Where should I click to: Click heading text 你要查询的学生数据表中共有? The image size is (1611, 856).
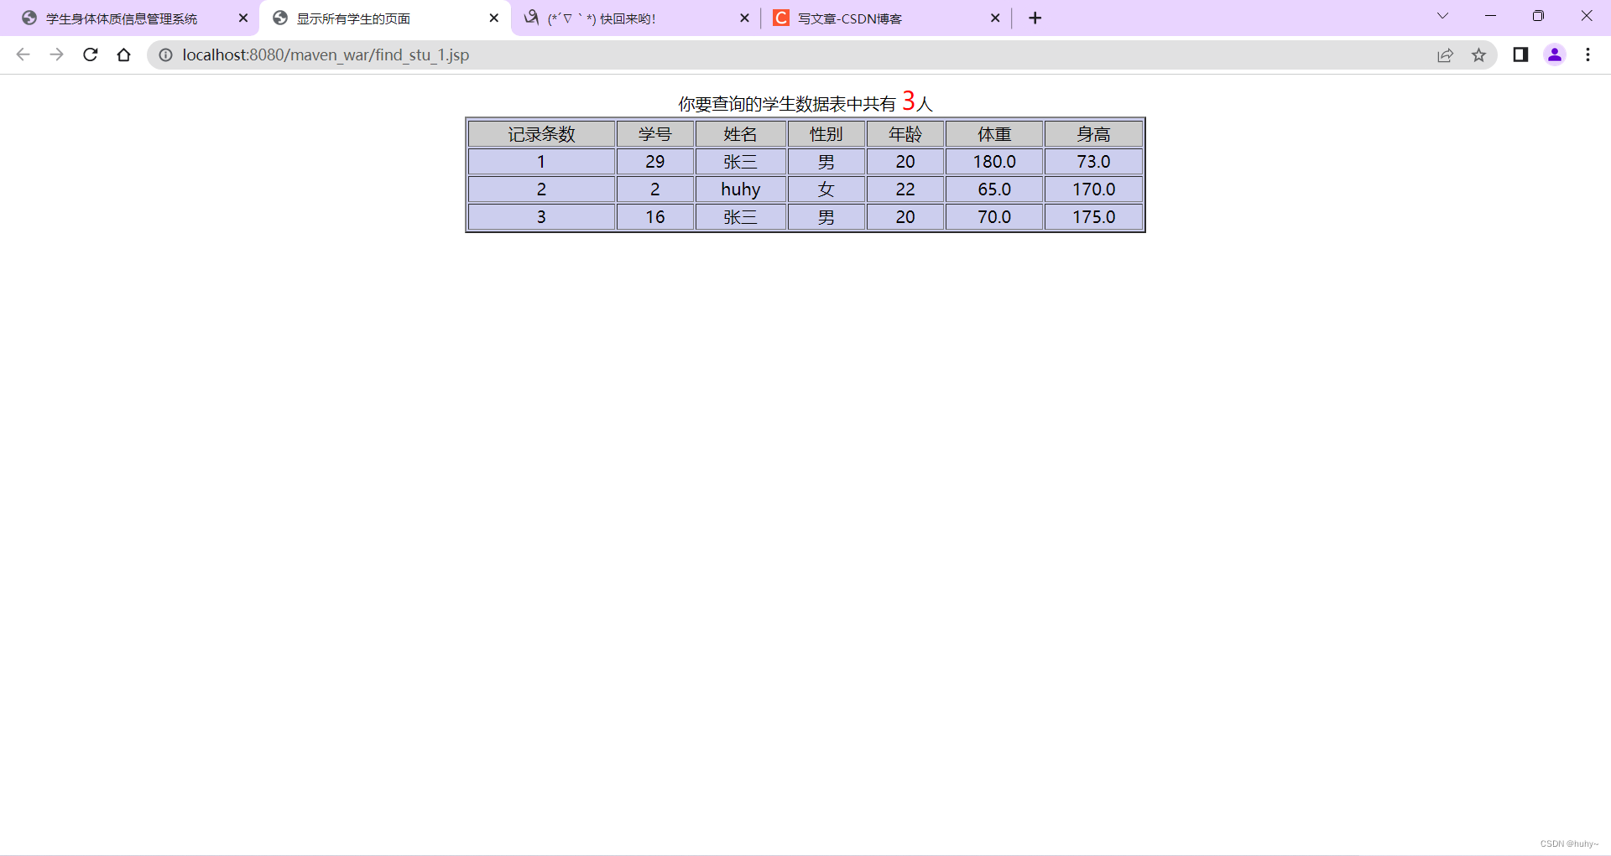(787, 104)
